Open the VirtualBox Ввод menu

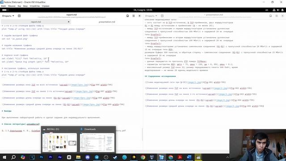25,6
